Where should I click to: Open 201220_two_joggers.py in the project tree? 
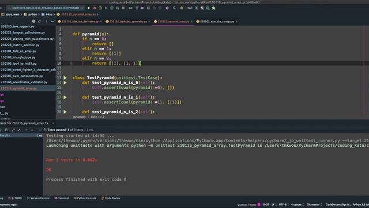[x=17, y=27]
